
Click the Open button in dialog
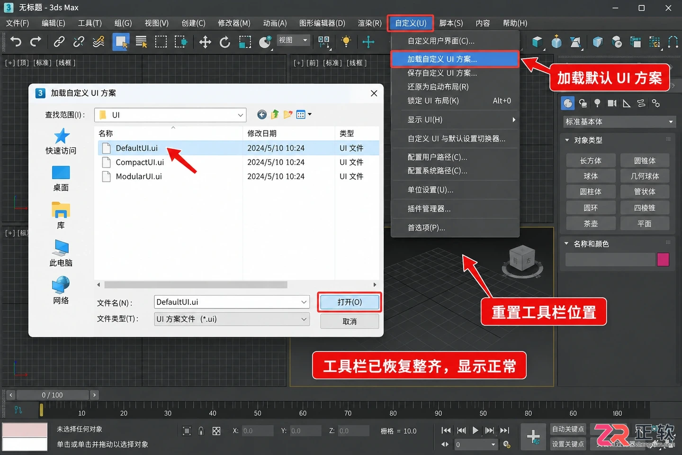(350, 302)
